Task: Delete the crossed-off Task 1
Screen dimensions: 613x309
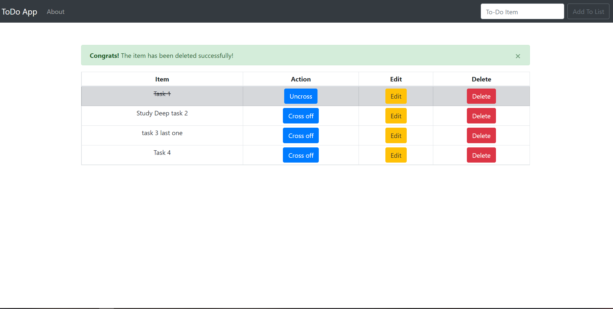Action: [481, 96]
